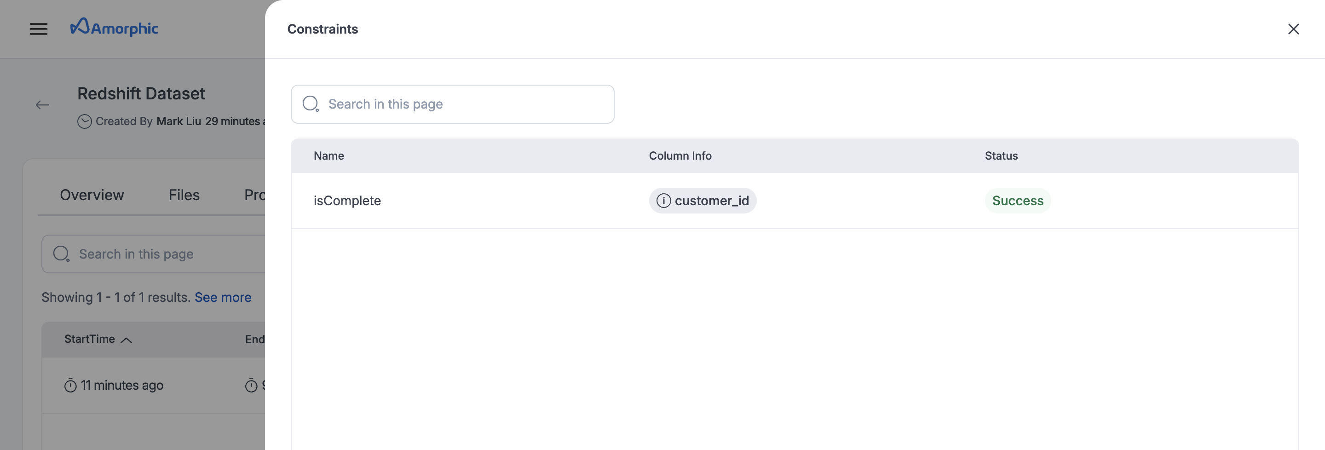Click Mark Liu in Created By
Image resolution: width=1325 pixels, height=450 pixels.
coord(178,121)
